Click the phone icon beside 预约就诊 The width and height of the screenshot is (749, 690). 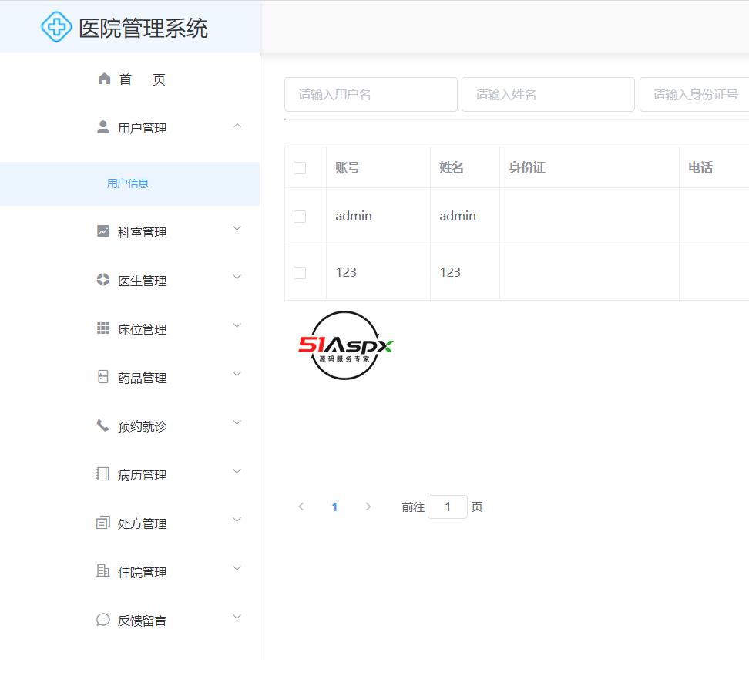click(103, 426)
